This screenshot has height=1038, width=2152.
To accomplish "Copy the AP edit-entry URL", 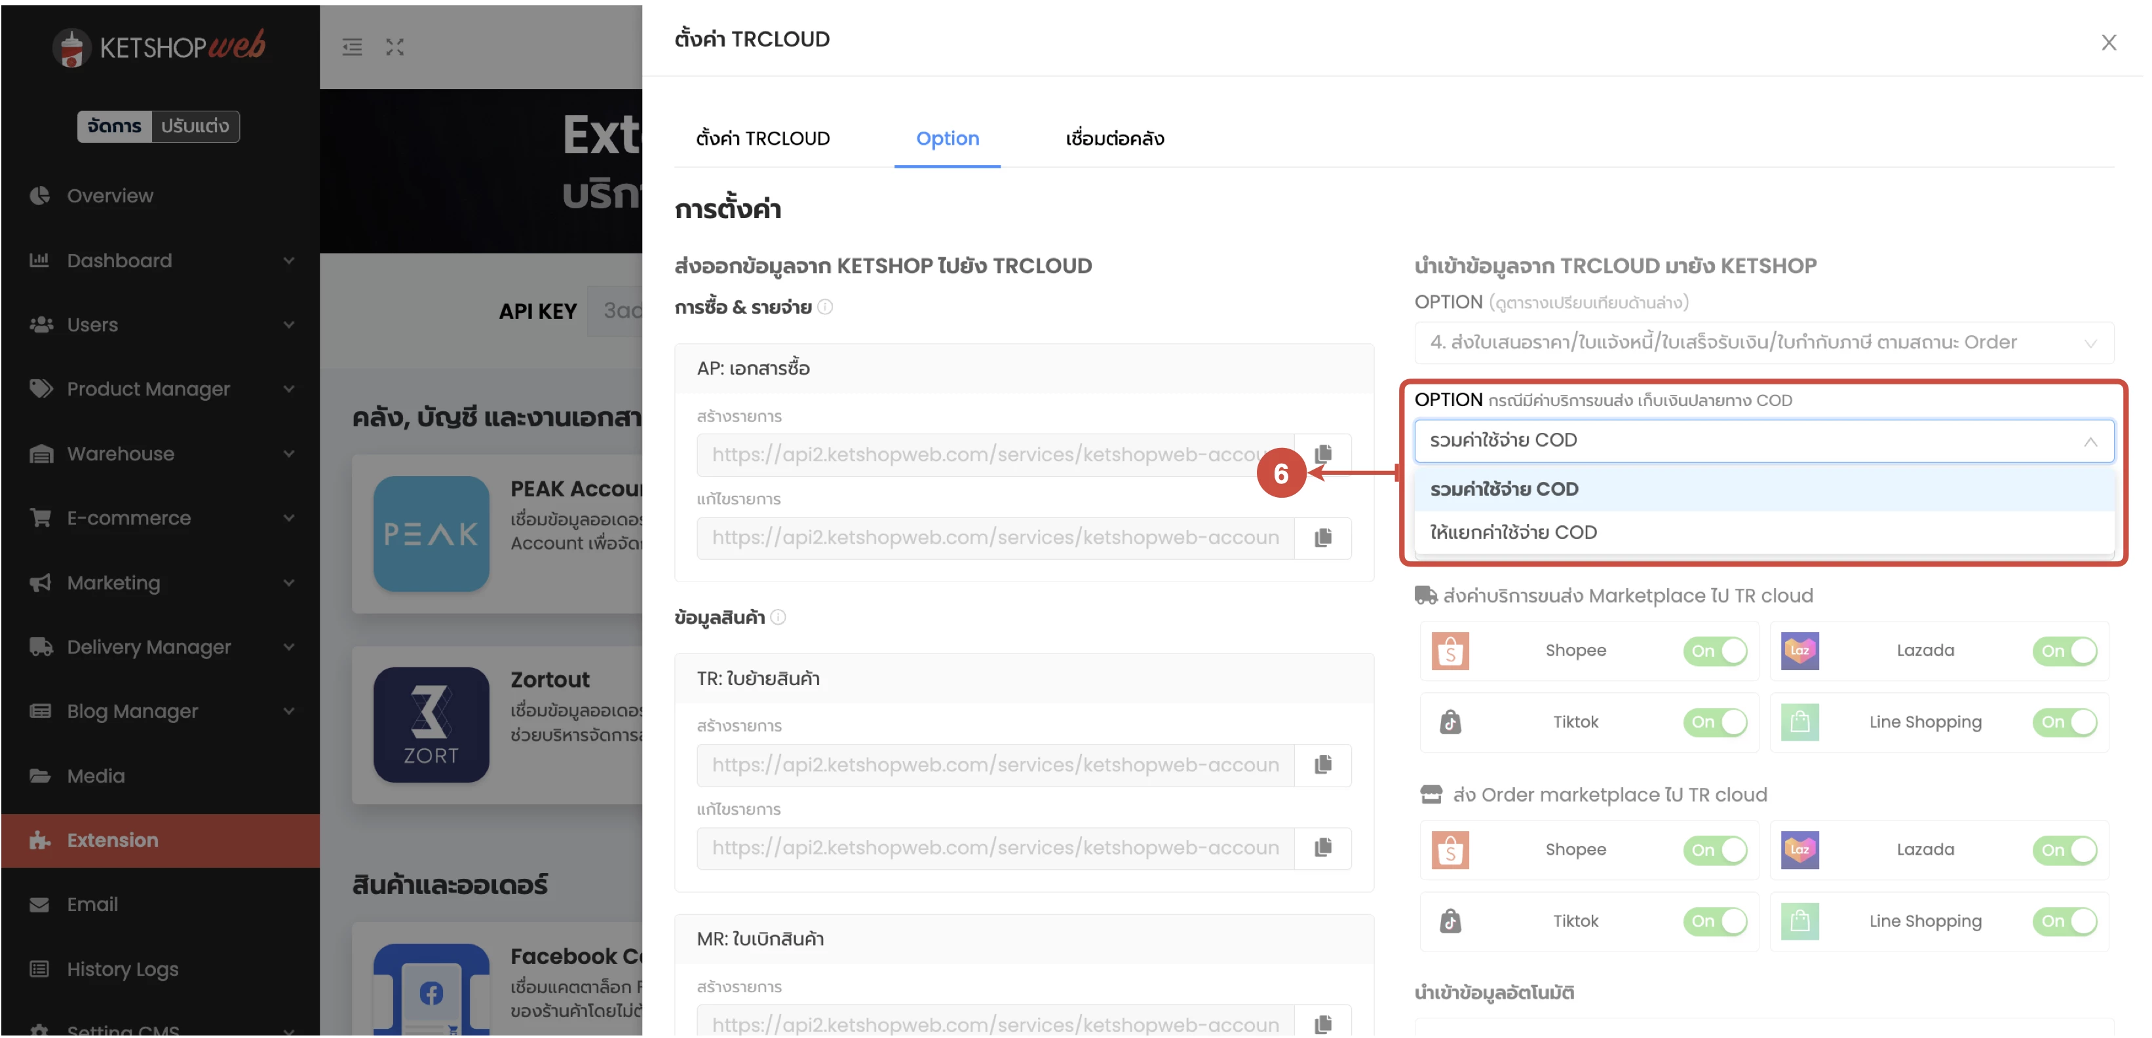I will (x=1322, y=538).
